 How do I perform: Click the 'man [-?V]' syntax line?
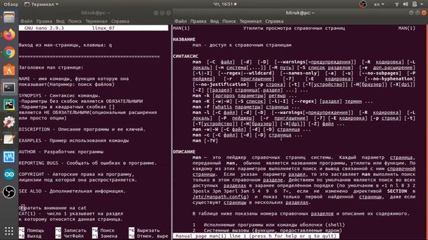[x=205, y=141]
